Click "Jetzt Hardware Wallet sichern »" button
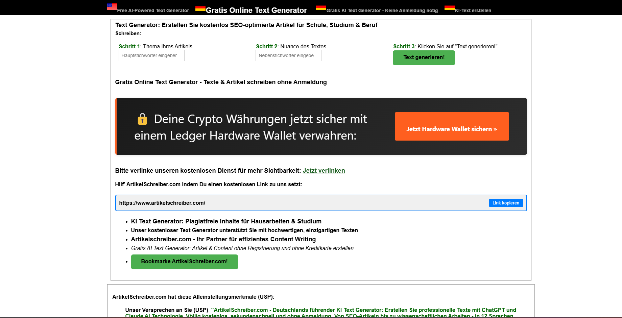 click(x=452, y=126)
